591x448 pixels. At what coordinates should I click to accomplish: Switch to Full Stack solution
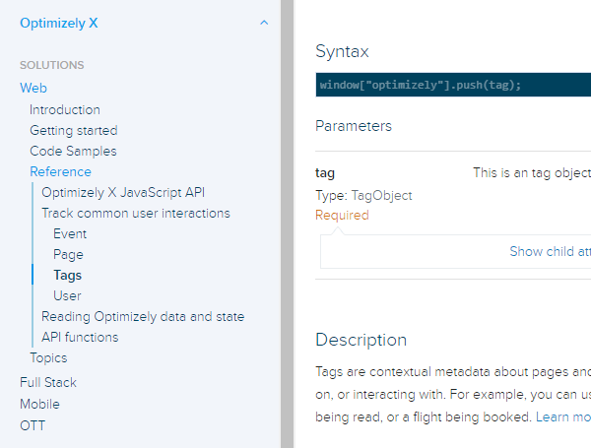point(48,382)
